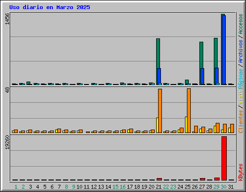Click the day 1 label on the x-axis

(16, 187)
